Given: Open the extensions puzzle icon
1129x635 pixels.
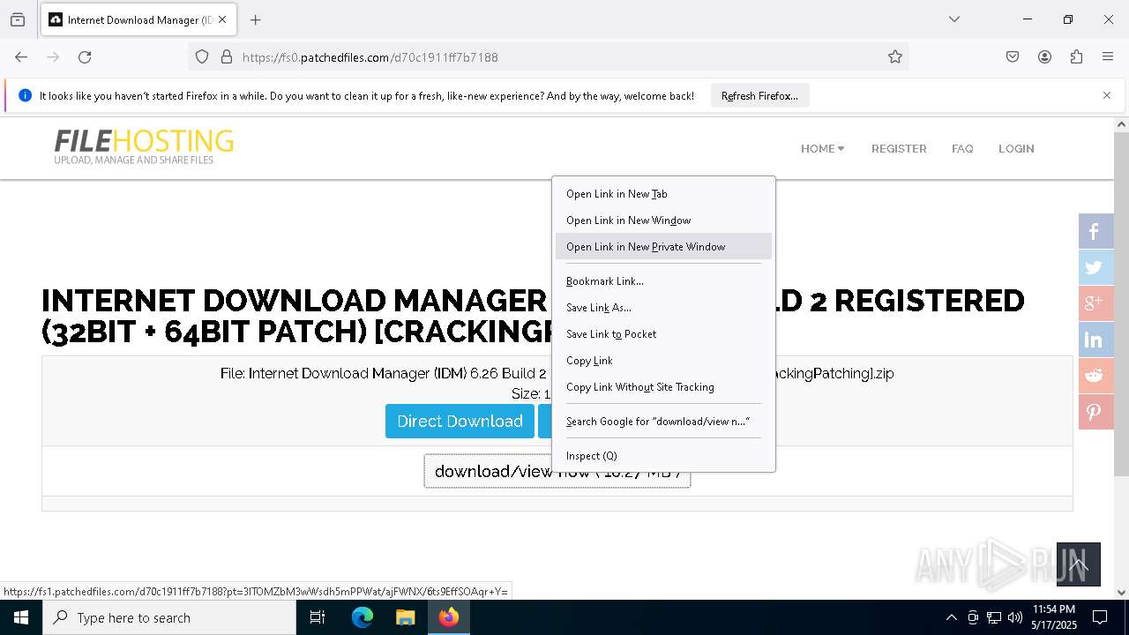Looking at the screenshot, I should (x=1076, y=57).
